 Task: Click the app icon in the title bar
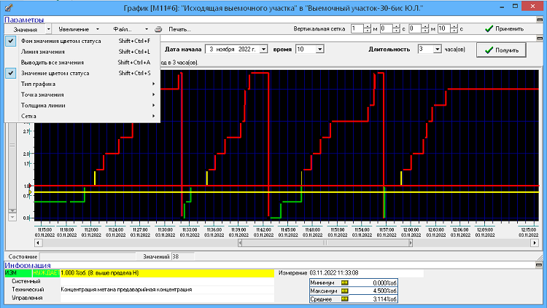pyautogui.click(x=9, y=7)
